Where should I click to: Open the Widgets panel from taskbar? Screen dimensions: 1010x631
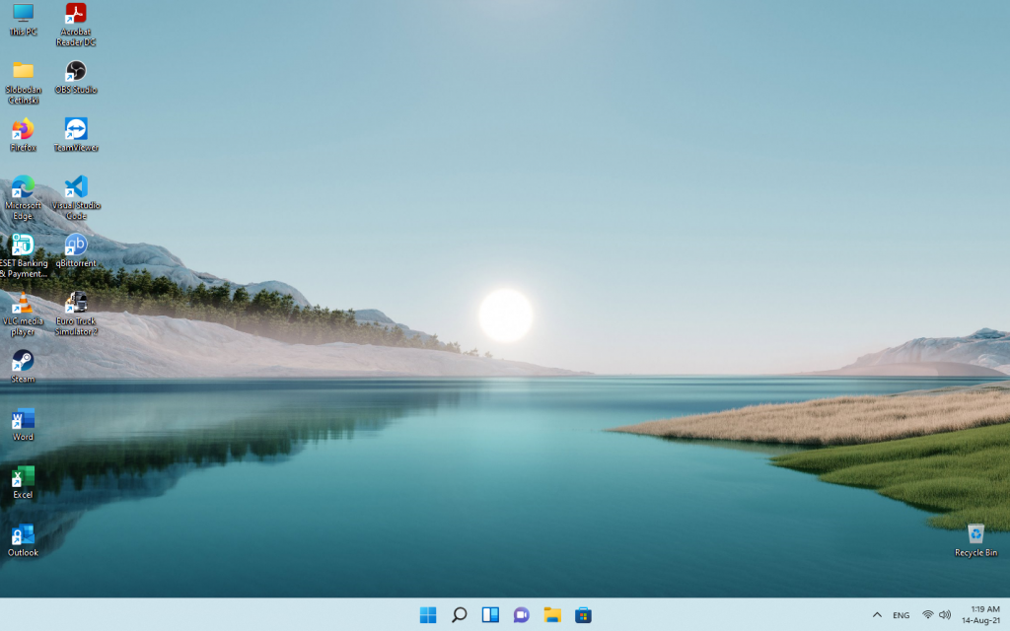(x=490, y=615)
